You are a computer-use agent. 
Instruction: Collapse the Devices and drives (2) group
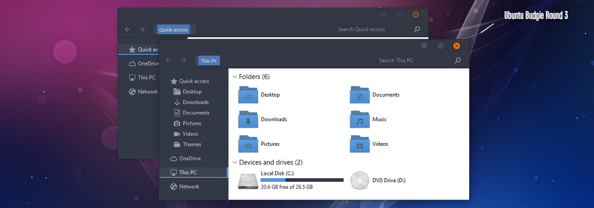[x=235, y=162]
